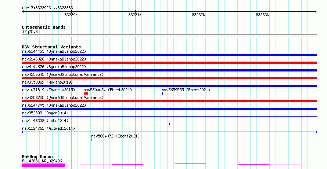Click the nsv3358869 (Audano2019) label
This screenshot has width=327, height=169.
point(47,82)
